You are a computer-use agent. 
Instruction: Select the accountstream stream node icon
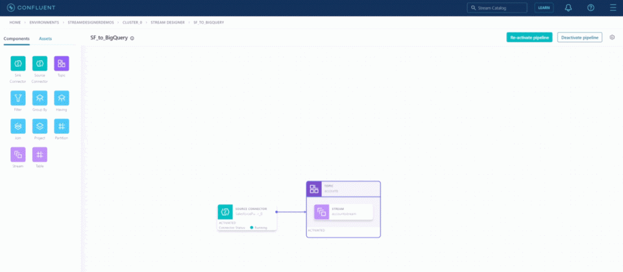point(322,212)
